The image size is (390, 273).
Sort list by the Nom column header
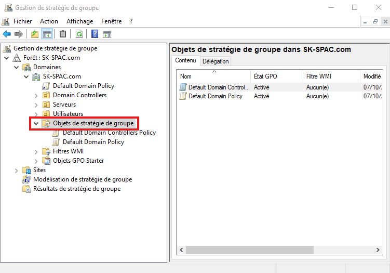pos(213,76)
